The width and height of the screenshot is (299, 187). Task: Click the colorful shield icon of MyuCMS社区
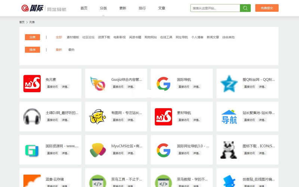(x=98, y=150)
